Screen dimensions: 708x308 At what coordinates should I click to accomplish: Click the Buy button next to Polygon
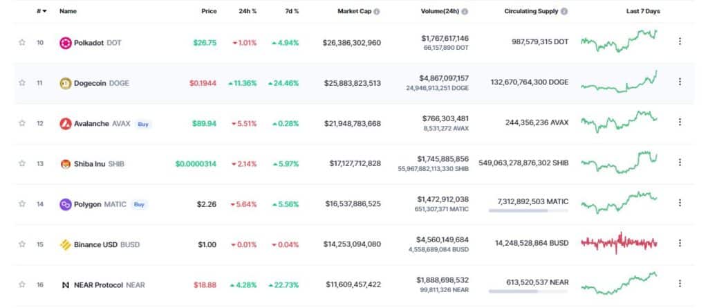coord(139,204)
